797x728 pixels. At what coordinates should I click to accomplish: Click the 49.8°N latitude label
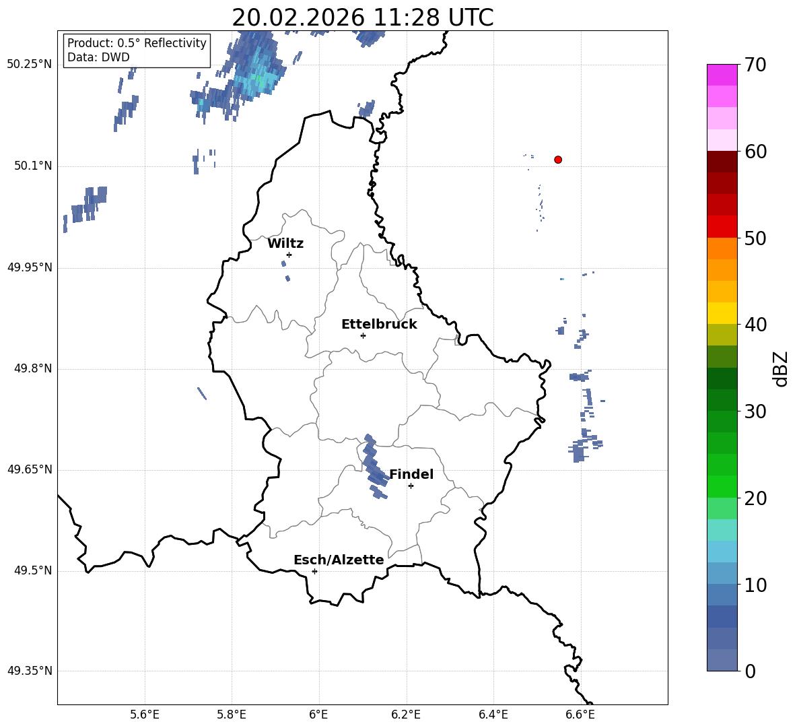tap(33, 368)
